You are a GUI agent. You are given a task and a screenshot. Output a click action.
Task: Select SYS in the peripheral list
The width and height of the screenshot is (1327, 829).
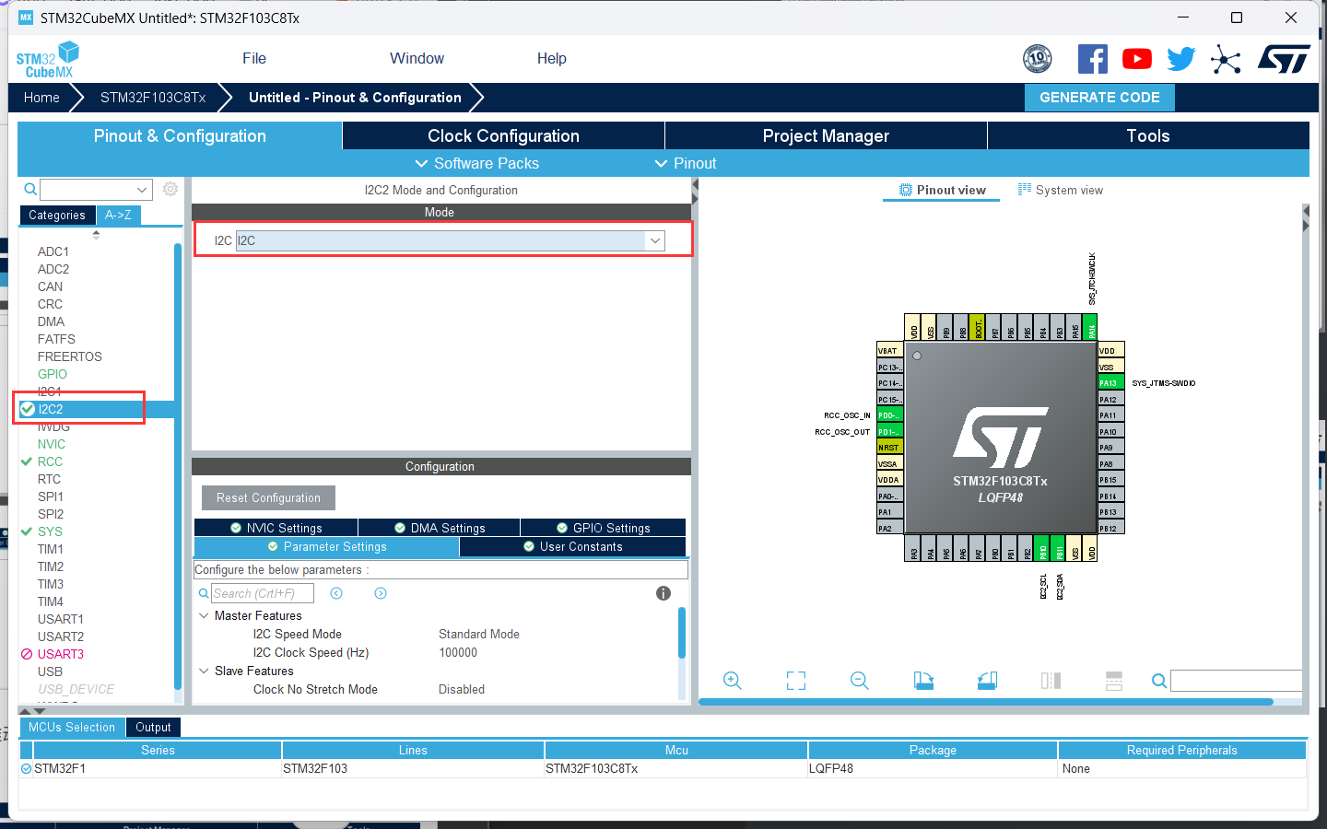50,531
